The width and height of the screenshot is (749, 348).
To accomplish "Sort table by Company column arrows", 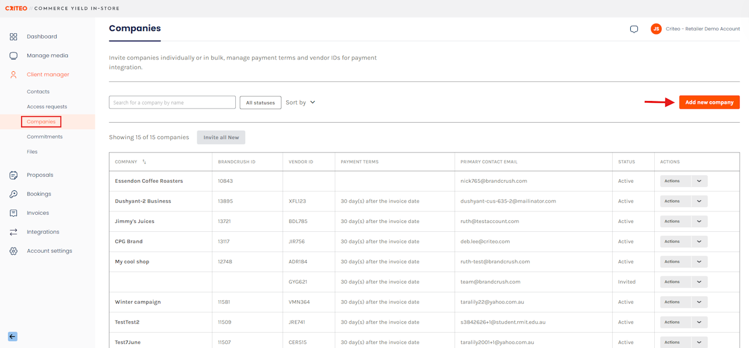I will coord(145,162).
